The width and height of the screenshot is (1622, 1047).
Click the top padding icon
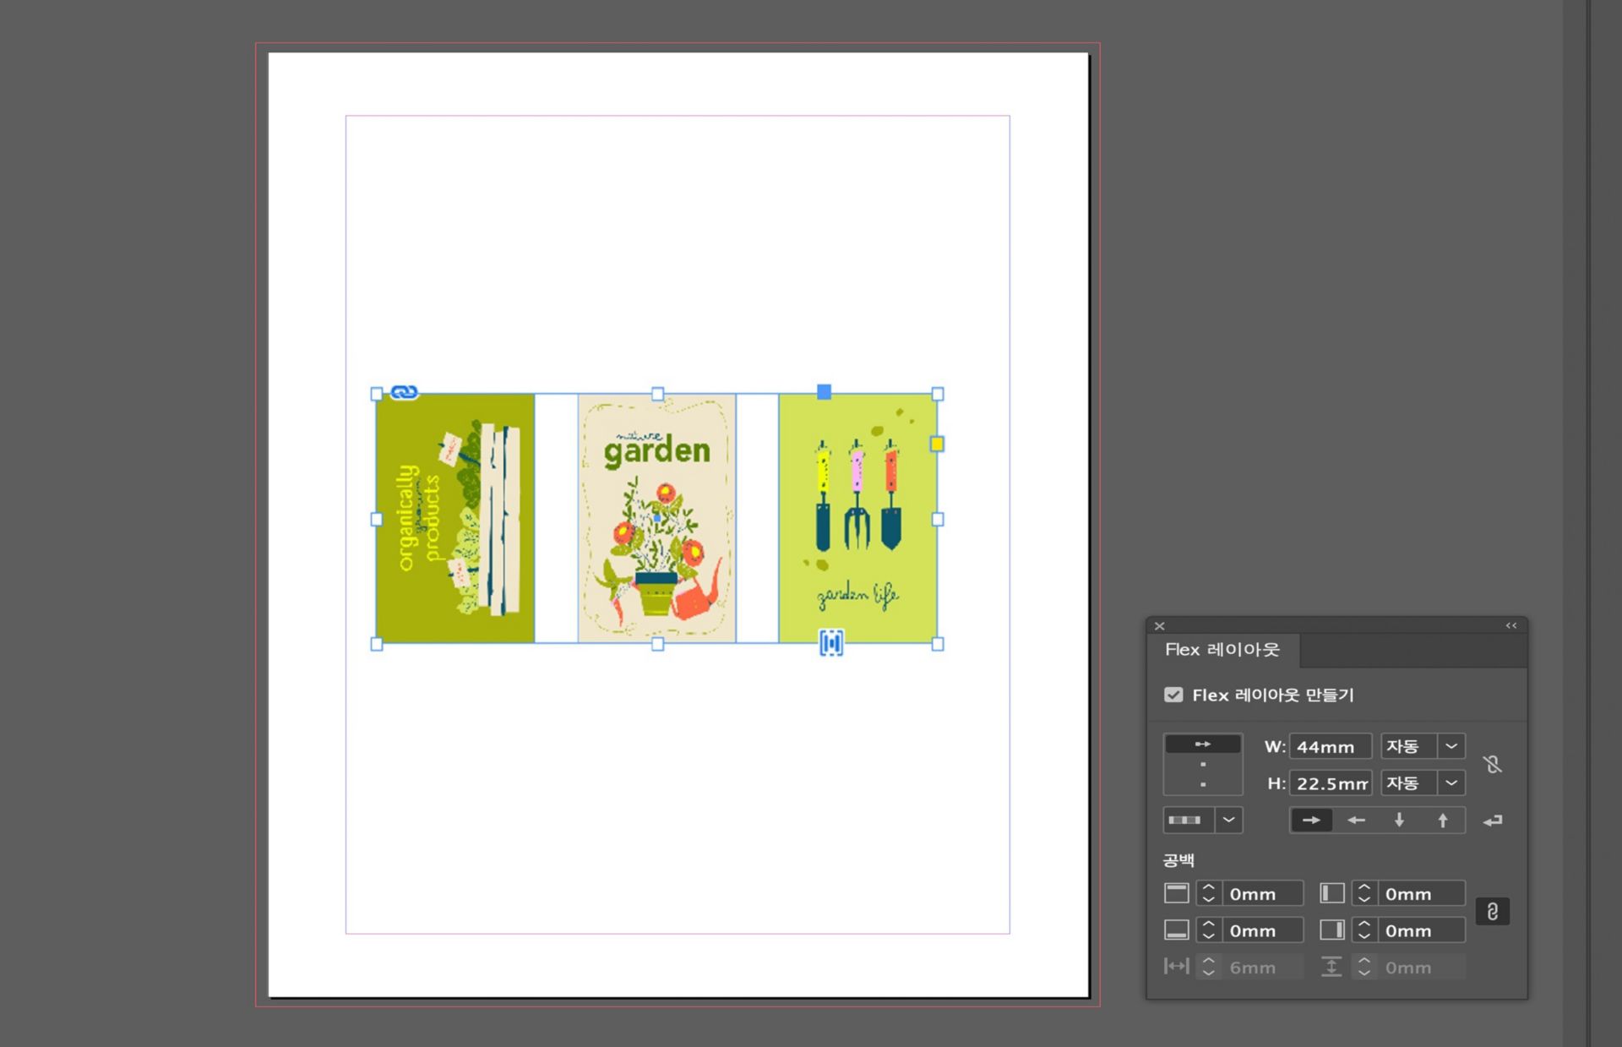point(1176,893)
